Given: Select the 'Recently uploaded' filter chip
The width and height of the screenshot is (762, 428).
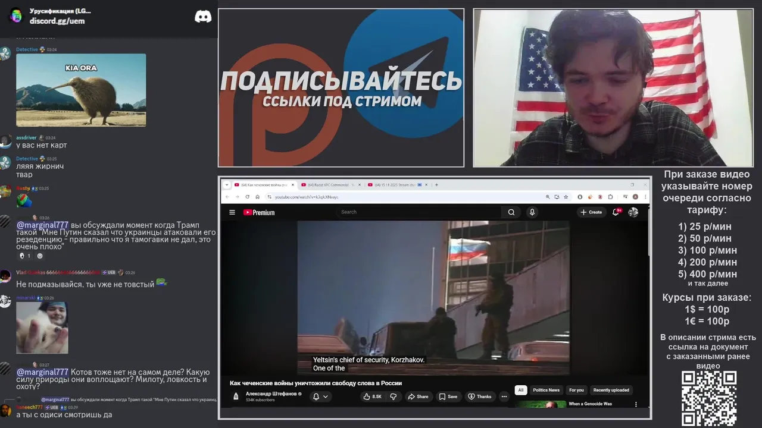Looking at the screenshot, I should (x=611, y=390).
